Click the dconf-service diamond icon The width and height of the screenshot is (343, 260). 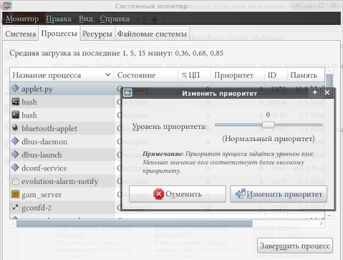[x=15, y=167]
